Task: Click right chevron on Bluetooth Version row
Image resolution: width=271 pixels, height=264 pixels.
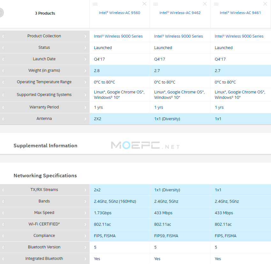Action: [85, 247]
